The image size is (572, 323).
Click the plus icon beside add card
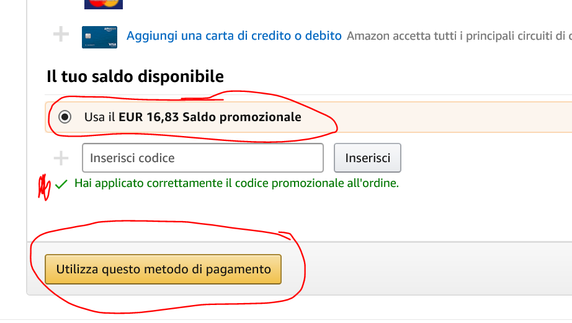point(61,35)
